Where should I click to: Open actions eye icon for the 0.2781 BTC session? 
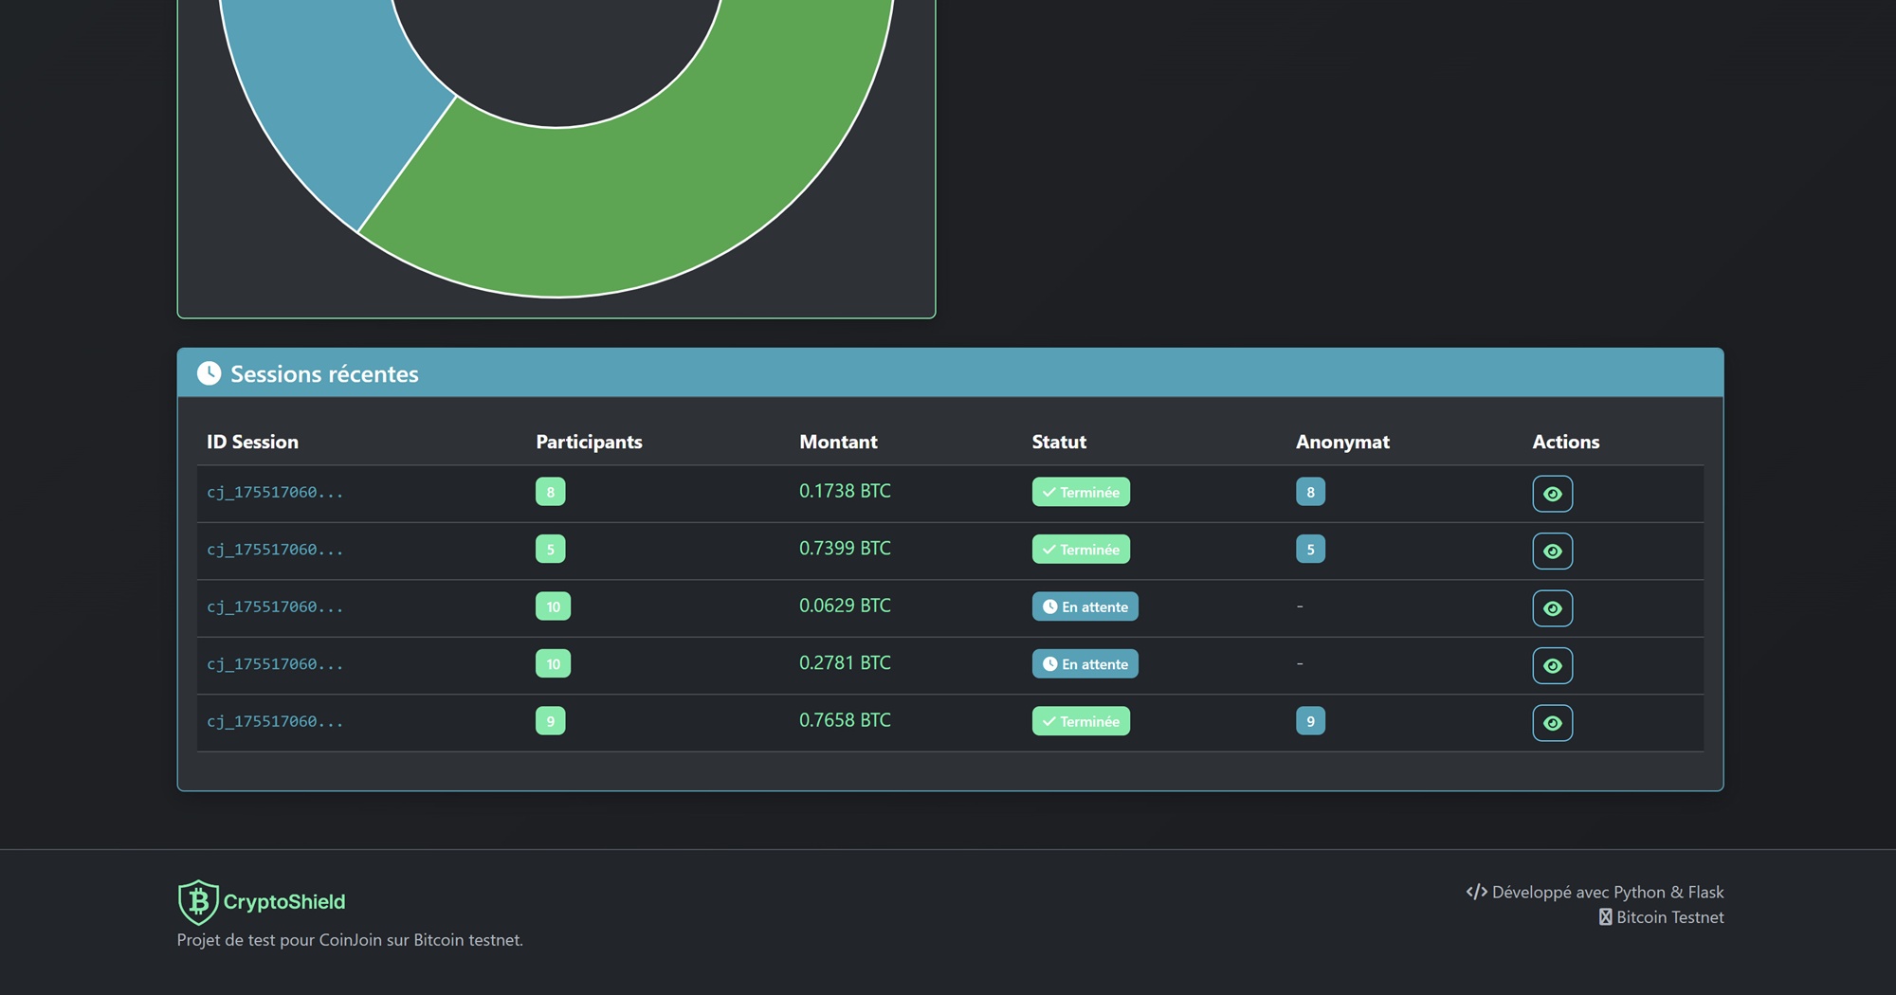1553,665
